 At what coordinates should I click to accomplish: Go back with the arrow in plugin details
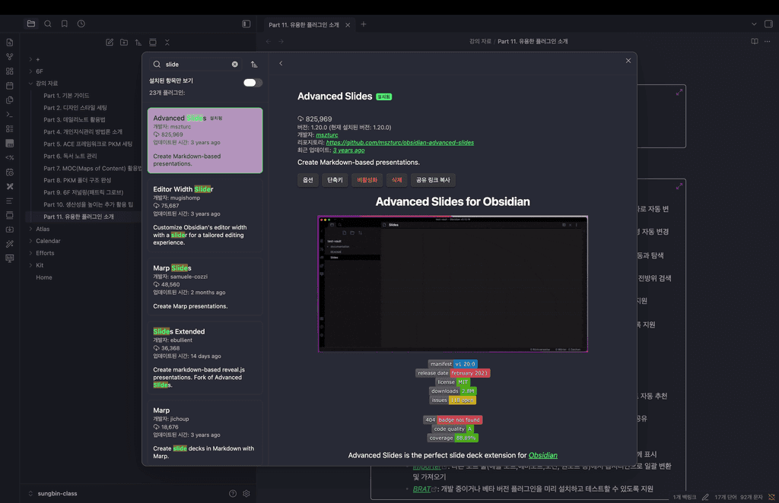[281, 63]
